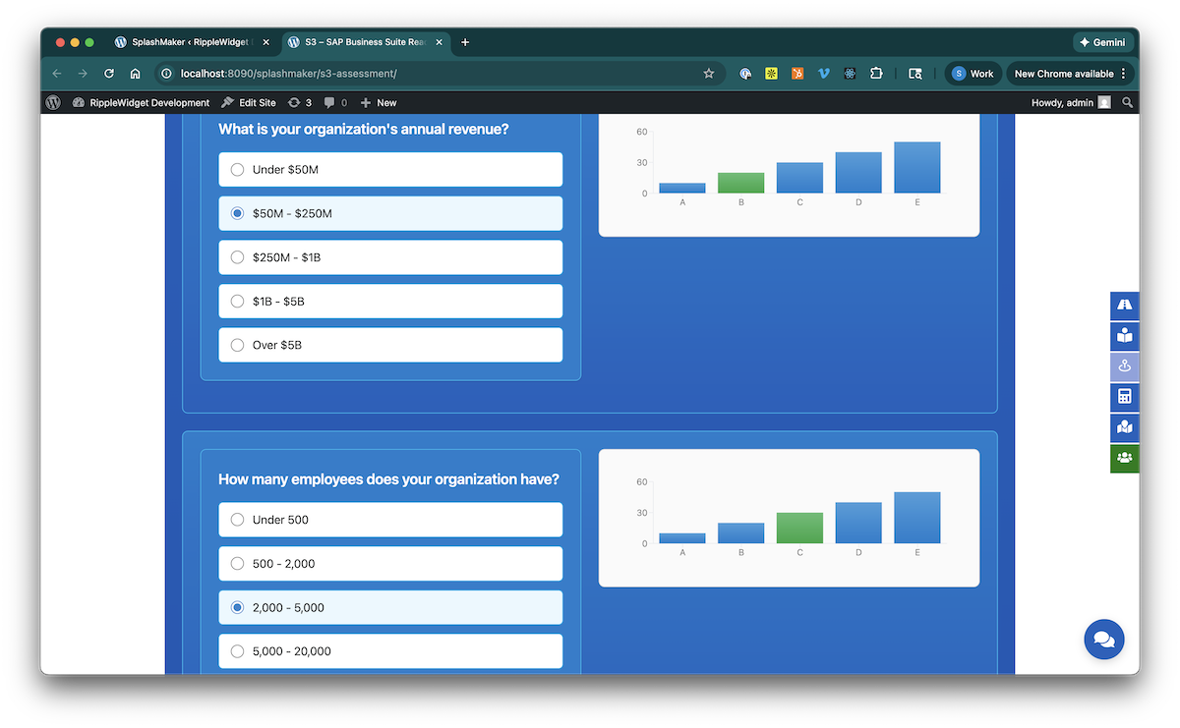Click the address bar URL field
1180x728 pixels.
(433, 74)
